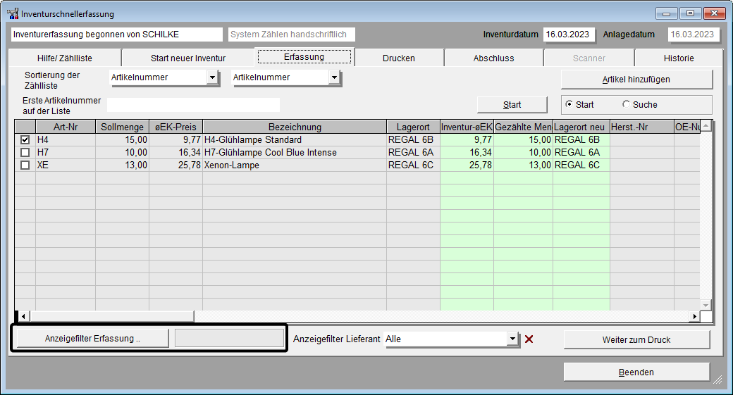Image resolution: width=733 pixels, height=395 pixels.
Task: Click the counted quantity 13,00 for XE
Action: (523, 165)
